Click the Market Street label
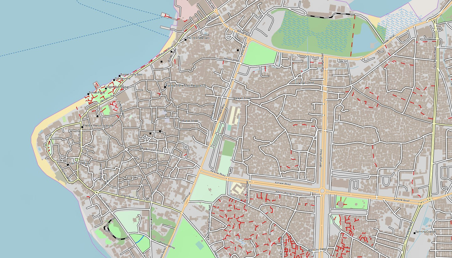452x258 pixels. pos(190,121)
